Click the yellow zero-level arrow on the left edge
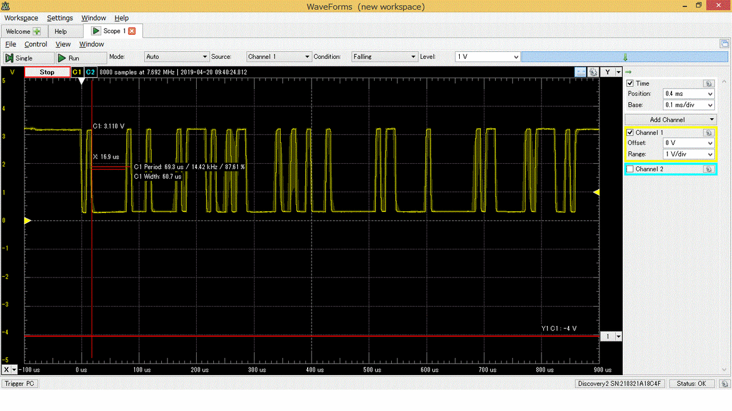This screenshot has width=732, height=411. 26,220
